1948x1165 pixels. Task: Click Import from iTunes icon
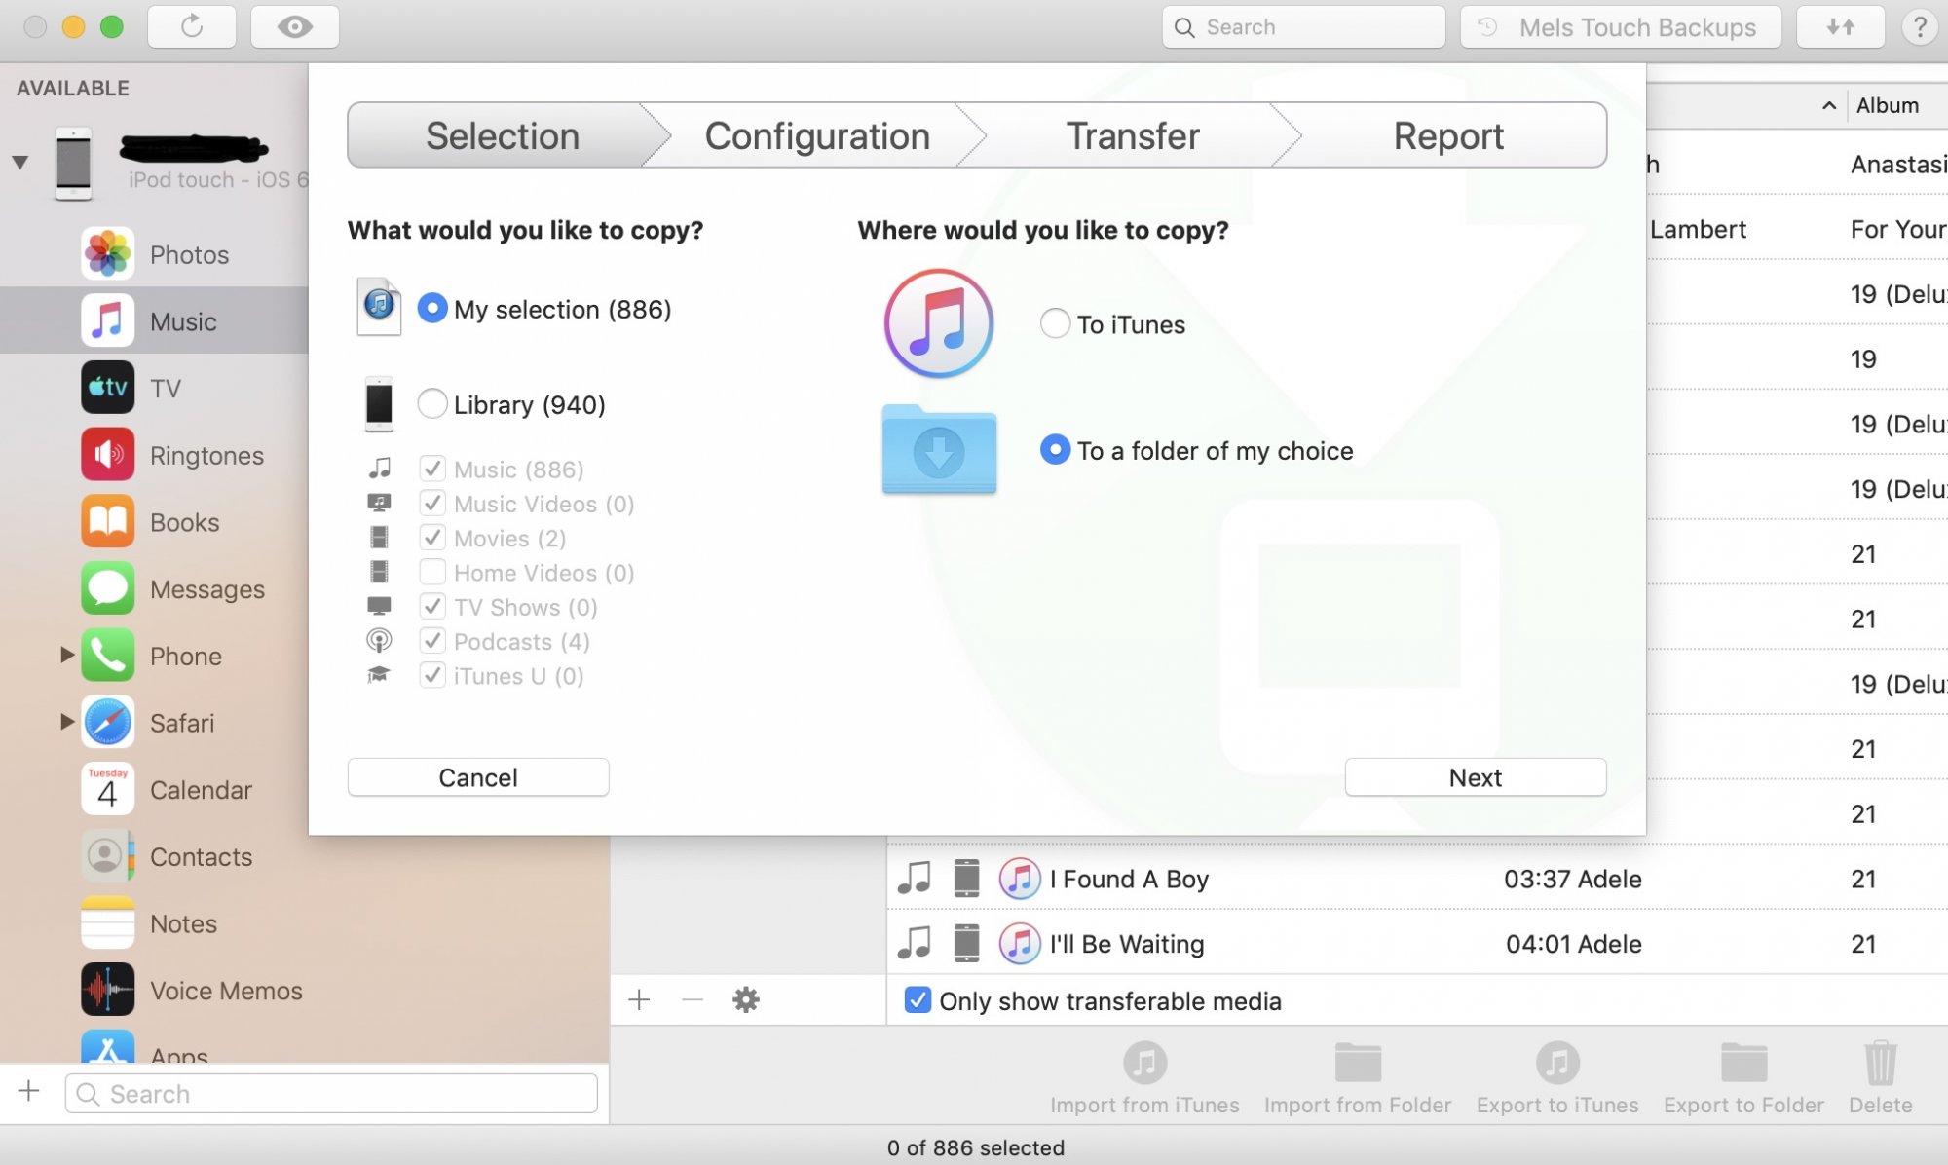coord(1145,1063)
